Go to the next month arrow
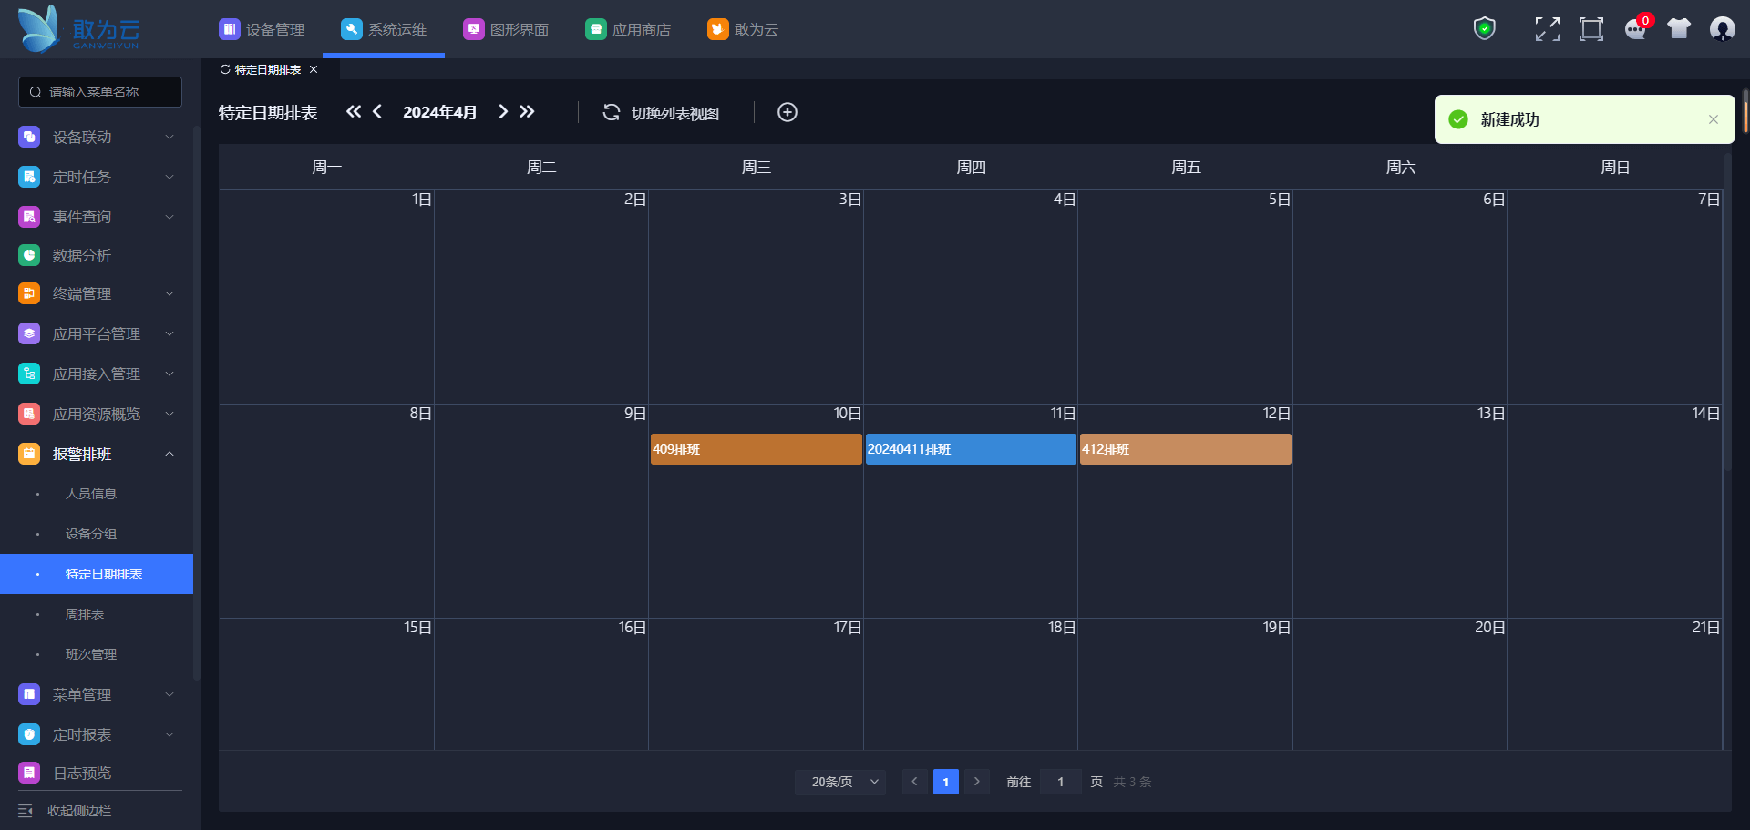Viewport: 1750px width, 830px height. 503,112
